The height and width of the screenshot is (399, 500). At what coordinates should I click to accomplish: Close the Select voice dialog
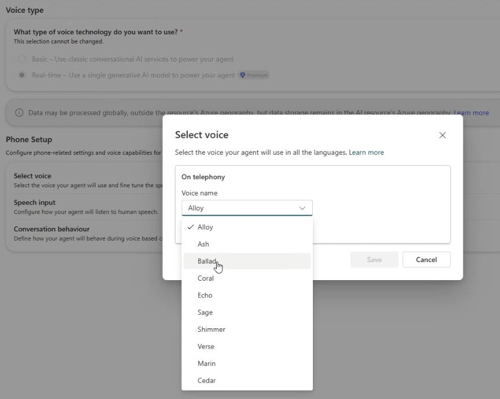(x=442, y=135)
